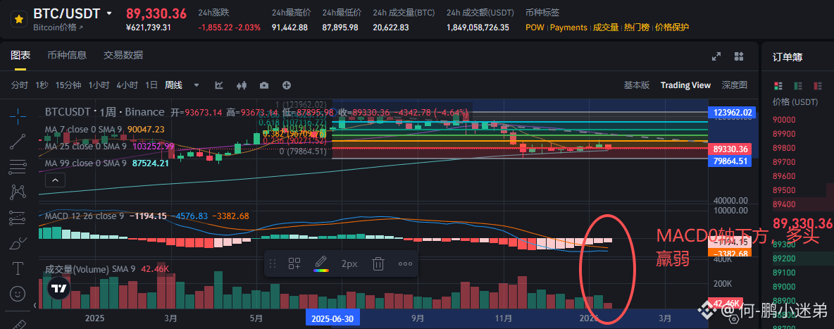Open the brush drawing tool
Image resolution: width=834 pixels, height=329 pixels.
[18, 244]
